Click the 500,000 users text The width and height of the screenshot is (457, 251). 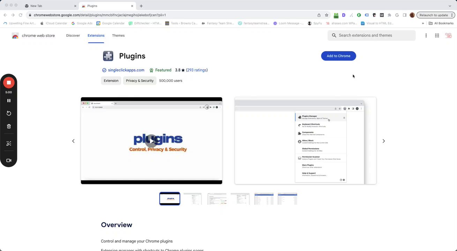(x=171, y=81)
